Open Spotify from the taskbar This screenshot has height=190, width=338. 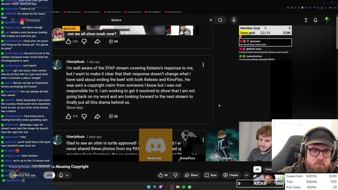point(184,187)
